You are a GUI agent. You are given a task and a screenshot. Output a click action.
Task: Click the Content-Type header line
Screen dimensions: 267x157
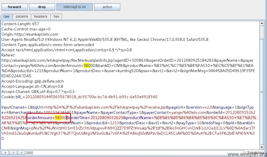48,45
